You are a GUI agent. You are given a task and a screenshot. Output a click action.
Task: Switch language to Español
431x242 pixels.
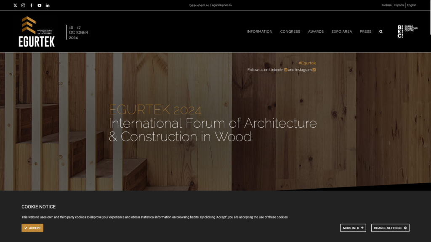399,5
